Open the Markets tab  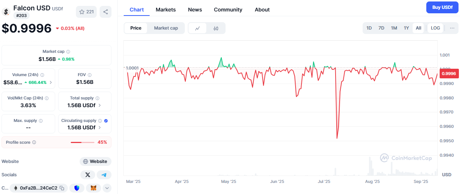tap(166, 10)
